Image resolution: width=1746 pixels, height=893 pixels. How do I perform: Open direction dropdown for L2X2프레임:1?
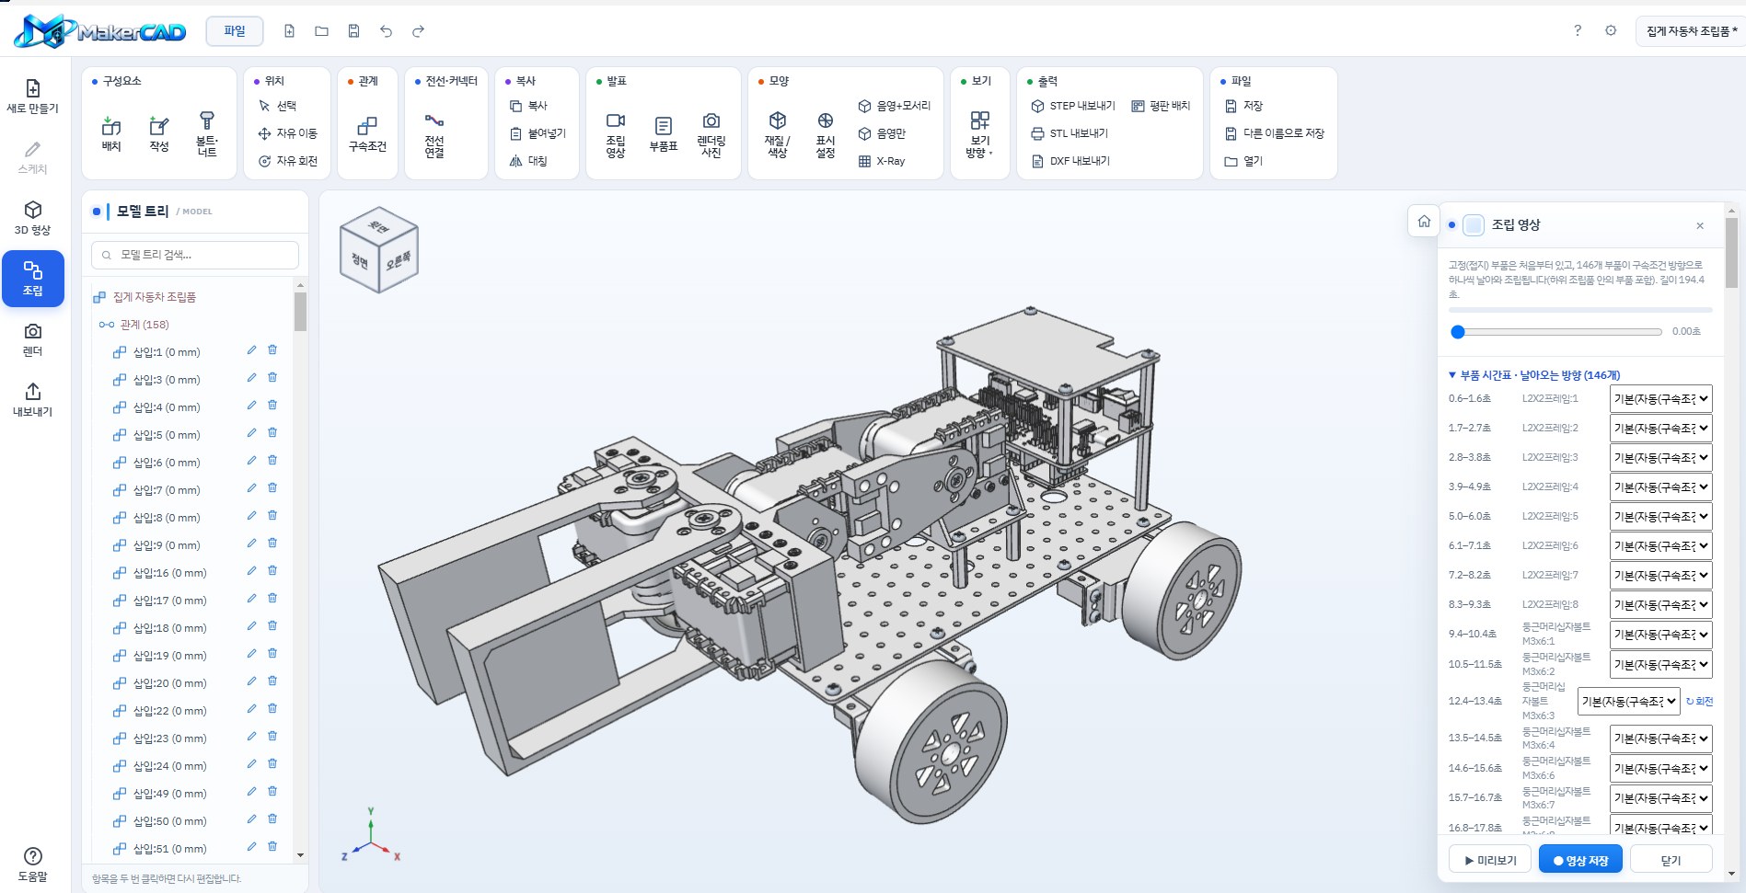coord(1661,399)
